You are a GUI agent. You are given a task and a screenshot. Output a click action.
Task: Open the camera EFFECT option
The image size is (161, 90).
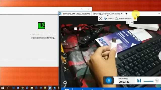(x=65, y=42)
